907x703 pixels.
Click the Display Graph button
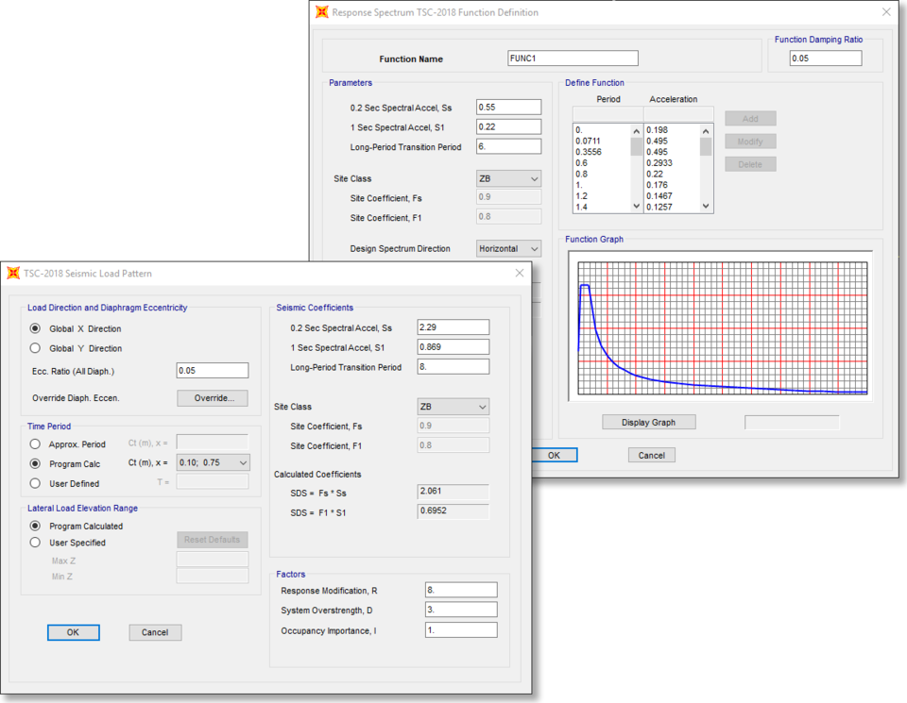(x=648, y=422)
